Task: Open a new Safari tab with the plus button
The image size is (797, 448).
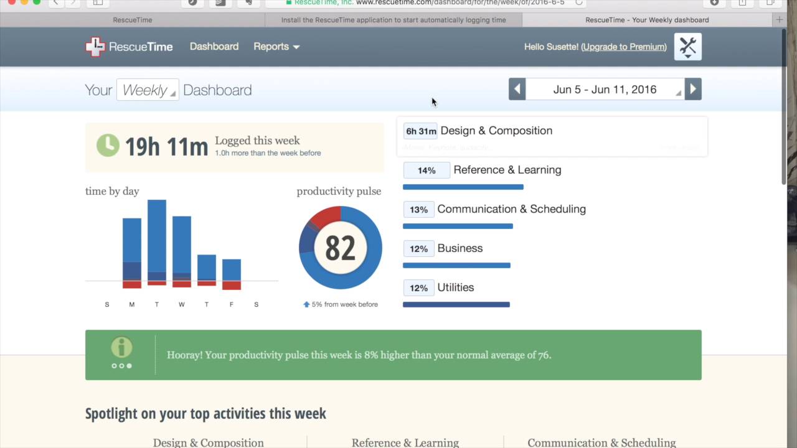Action: point(779,20)
